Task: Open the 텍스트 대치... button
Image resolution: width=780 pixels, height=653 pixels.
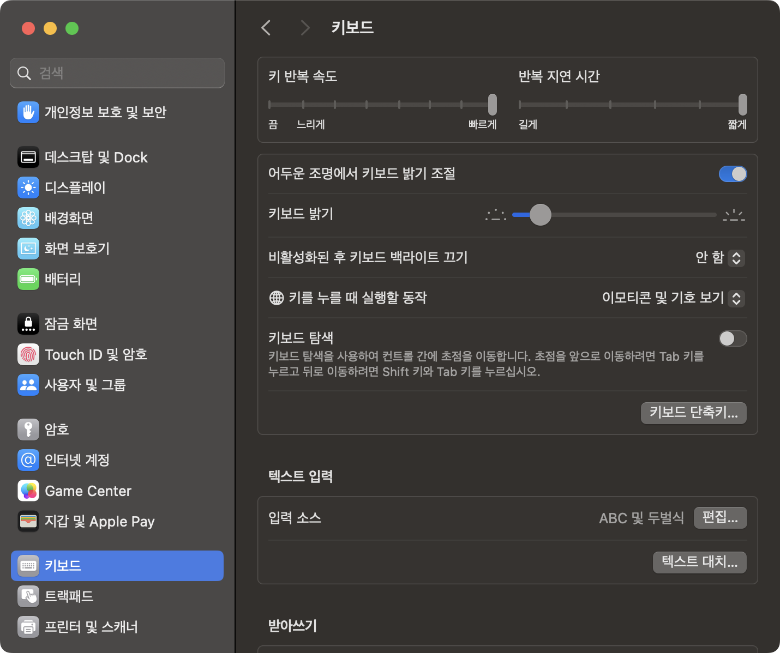Action: (x=700, y=562)
